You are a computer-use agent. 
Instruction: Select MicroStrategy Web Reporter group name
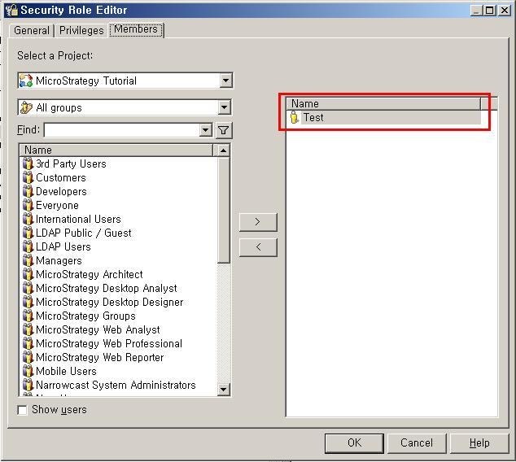point(100,357)
